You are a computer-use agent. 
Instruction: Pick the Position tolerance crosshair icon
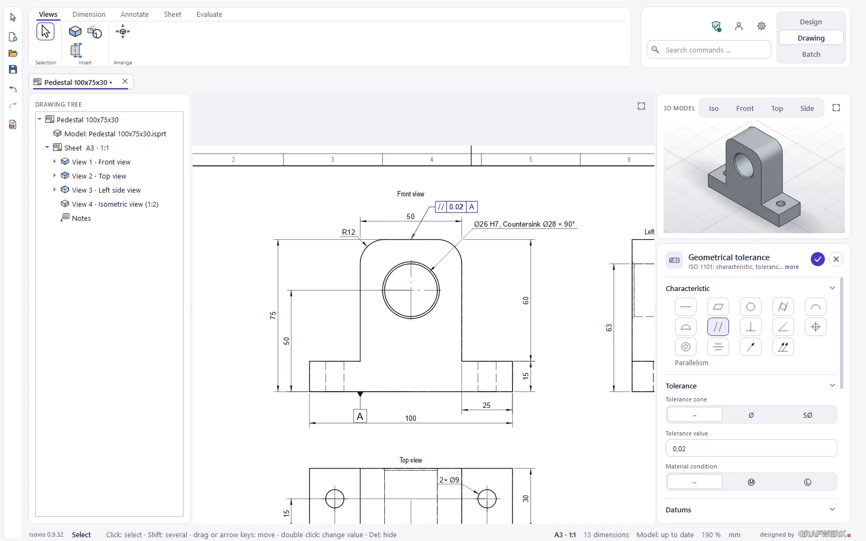pyautogui.click(x=816, y=327)
